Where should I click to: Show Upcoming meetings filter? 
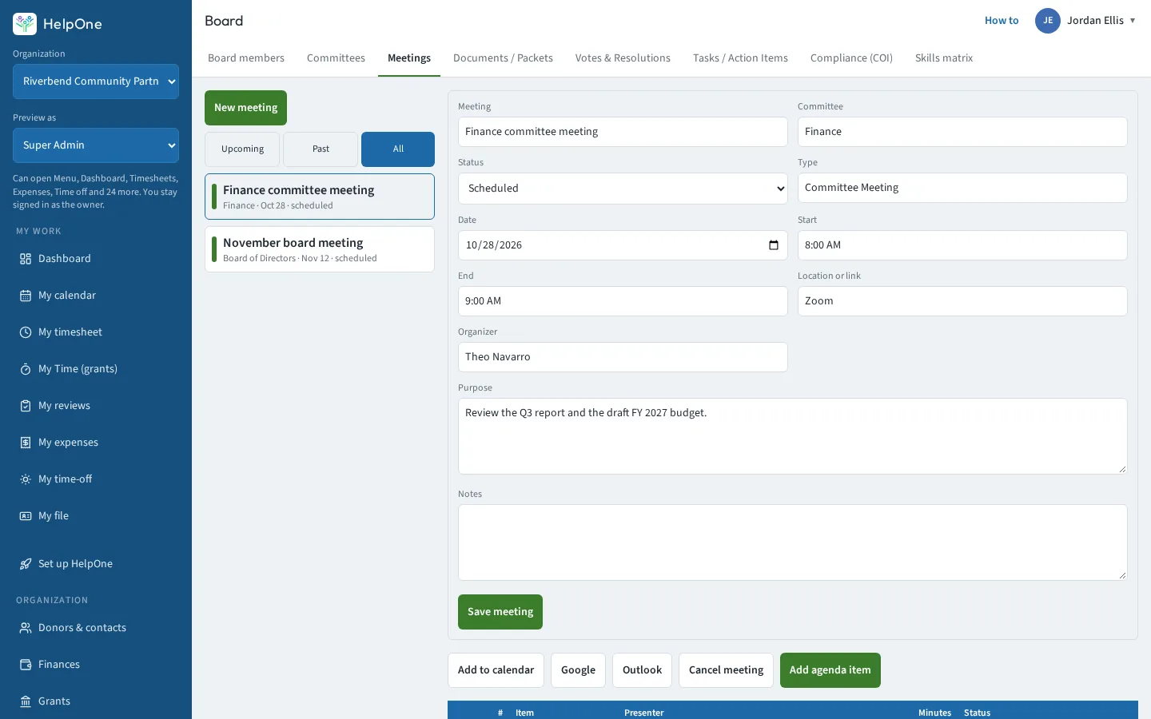(x=242, y=149)
